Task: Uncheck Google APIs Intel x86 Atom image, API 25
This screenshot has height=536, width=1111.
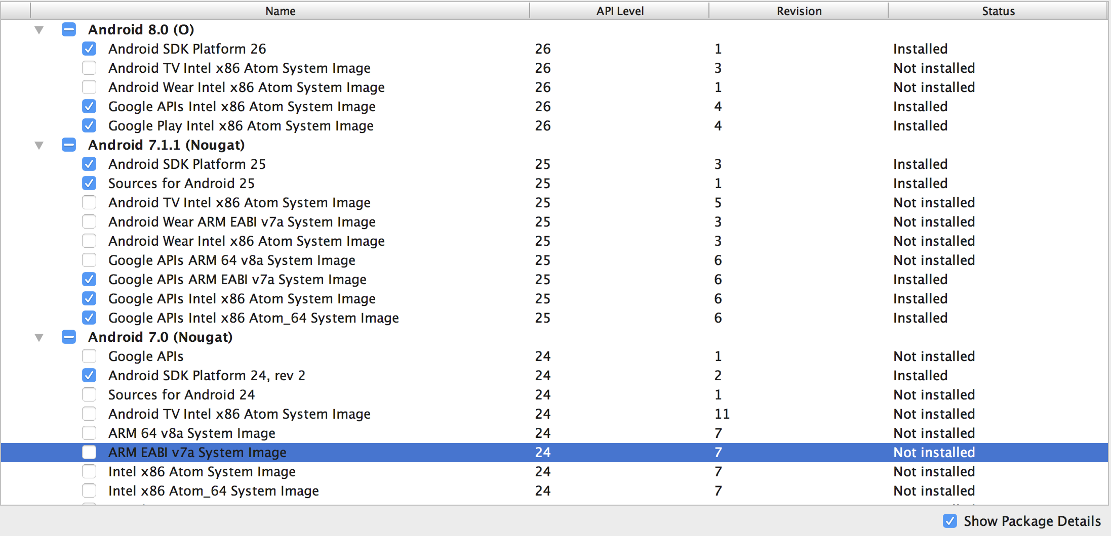Action: (89, 298)
